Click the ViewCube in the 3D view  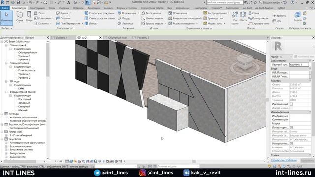pos(245,62)
